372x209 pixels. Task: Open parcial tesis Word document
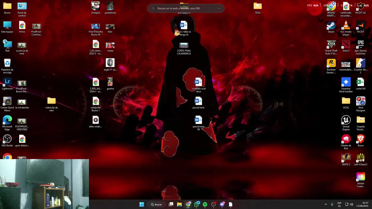click(198, 103)
